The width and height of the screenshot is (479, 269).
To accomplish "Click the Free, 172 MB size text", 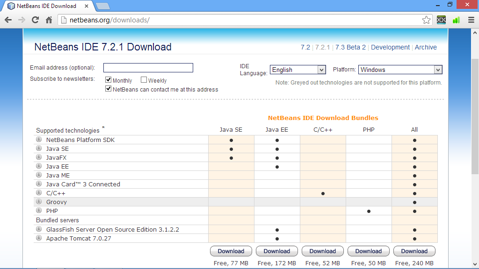I will coord(277,263).
